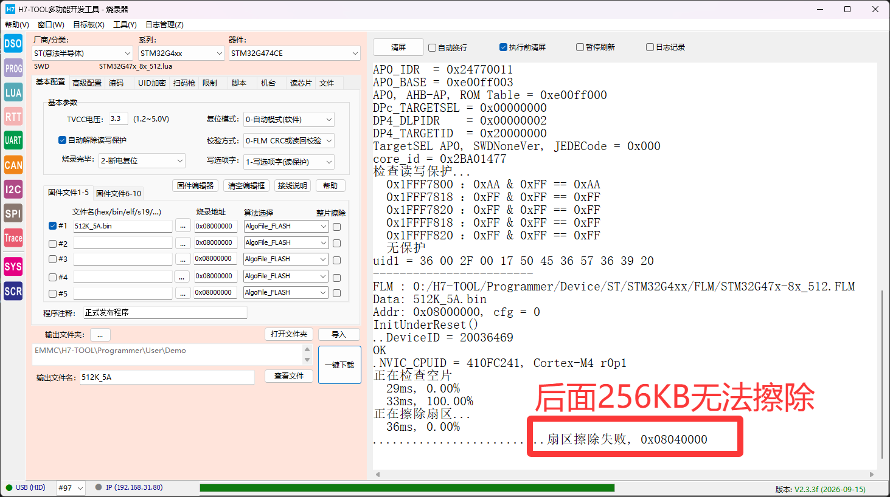Open the 器件 STM32G474CE dropdown
This screenshot has height=497, width=890.
click(295, 53)
